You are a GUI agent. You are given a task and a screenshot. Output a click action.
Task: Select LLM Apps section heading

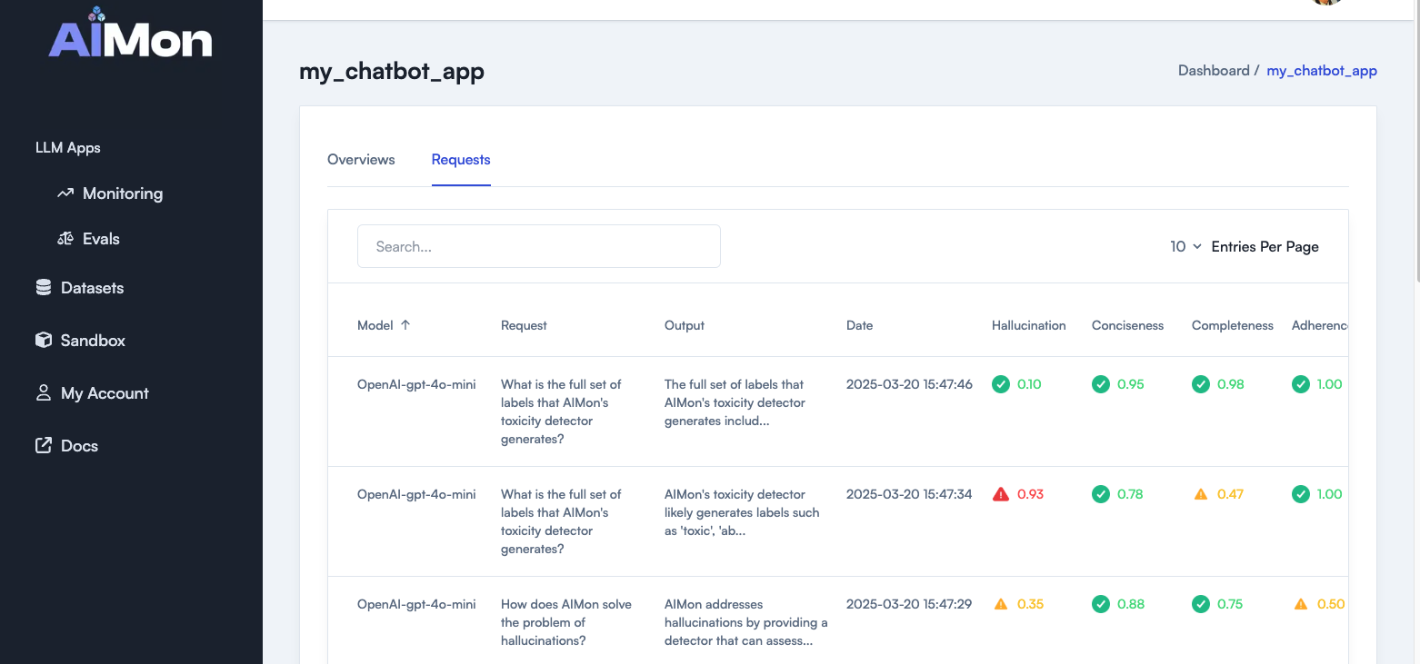(68, 148)
